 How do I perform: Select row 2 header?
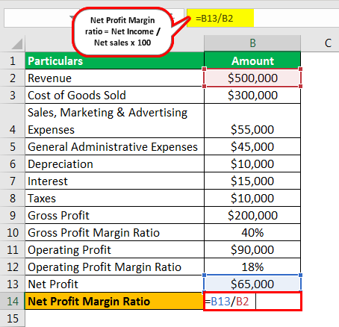(x=13, y=78)
